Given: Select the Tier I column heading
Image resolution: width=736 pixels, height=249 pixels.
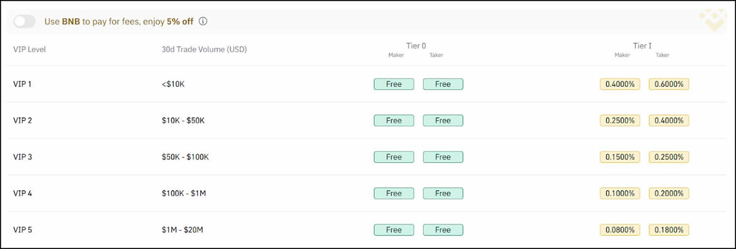Looking at the screenshot, I should click(642, 46).
